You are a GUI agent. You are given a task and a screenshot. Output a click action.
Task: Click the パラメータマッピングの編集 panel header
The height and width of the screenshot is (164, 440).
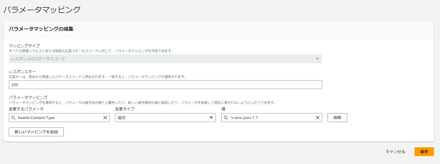[x=41, y=29]
